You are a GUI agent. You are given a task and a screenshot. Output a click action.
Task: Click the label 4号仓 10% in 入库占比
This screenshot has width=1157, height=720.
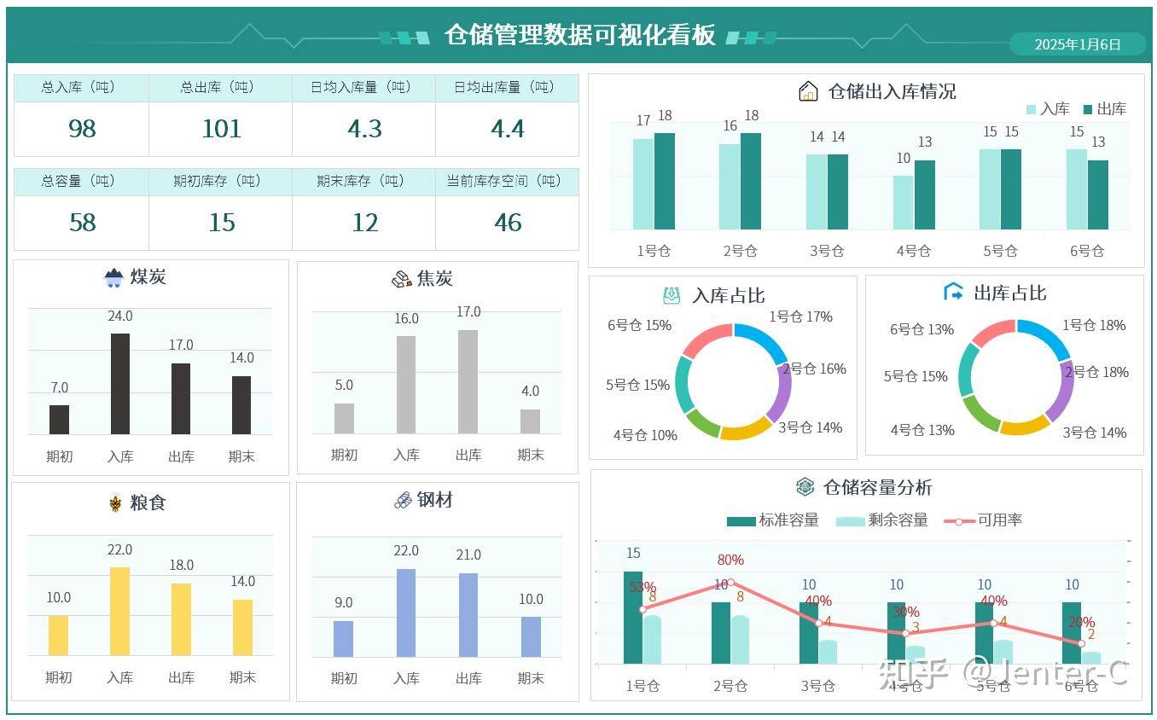click(x=645, y=435)
